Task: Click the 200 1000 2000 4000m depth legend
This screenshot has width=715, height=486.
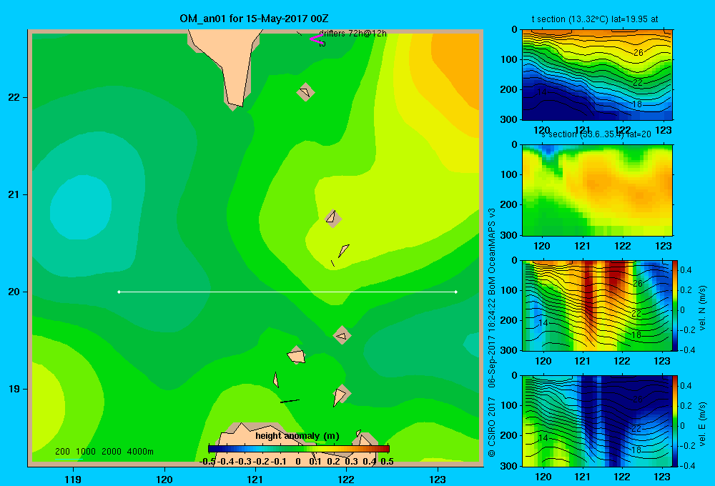Action: pyautogui.click(x=104, y=452)
